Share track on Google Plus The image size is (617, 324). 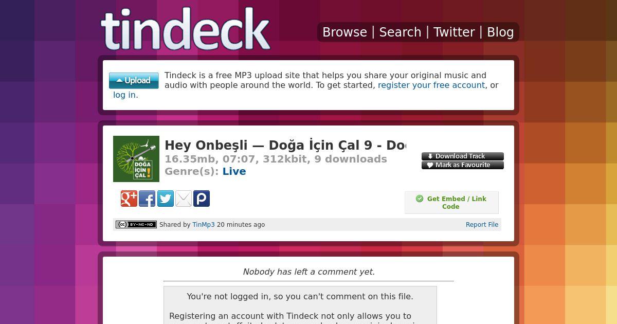pos(129,199)
